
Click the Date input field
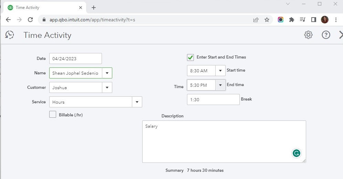[x=75, y=59]
